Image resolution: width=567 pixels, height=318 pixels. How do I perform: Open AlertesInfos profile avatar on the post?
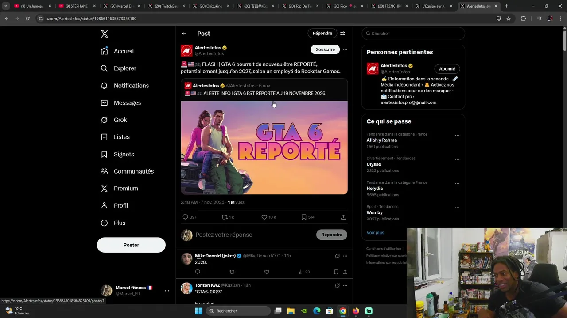tap(186, 50)
